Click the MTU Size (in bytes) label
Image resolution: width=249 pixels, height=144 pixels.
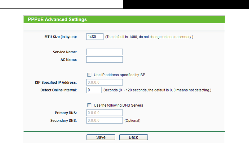pyautogui.click(x=61, y=37)
